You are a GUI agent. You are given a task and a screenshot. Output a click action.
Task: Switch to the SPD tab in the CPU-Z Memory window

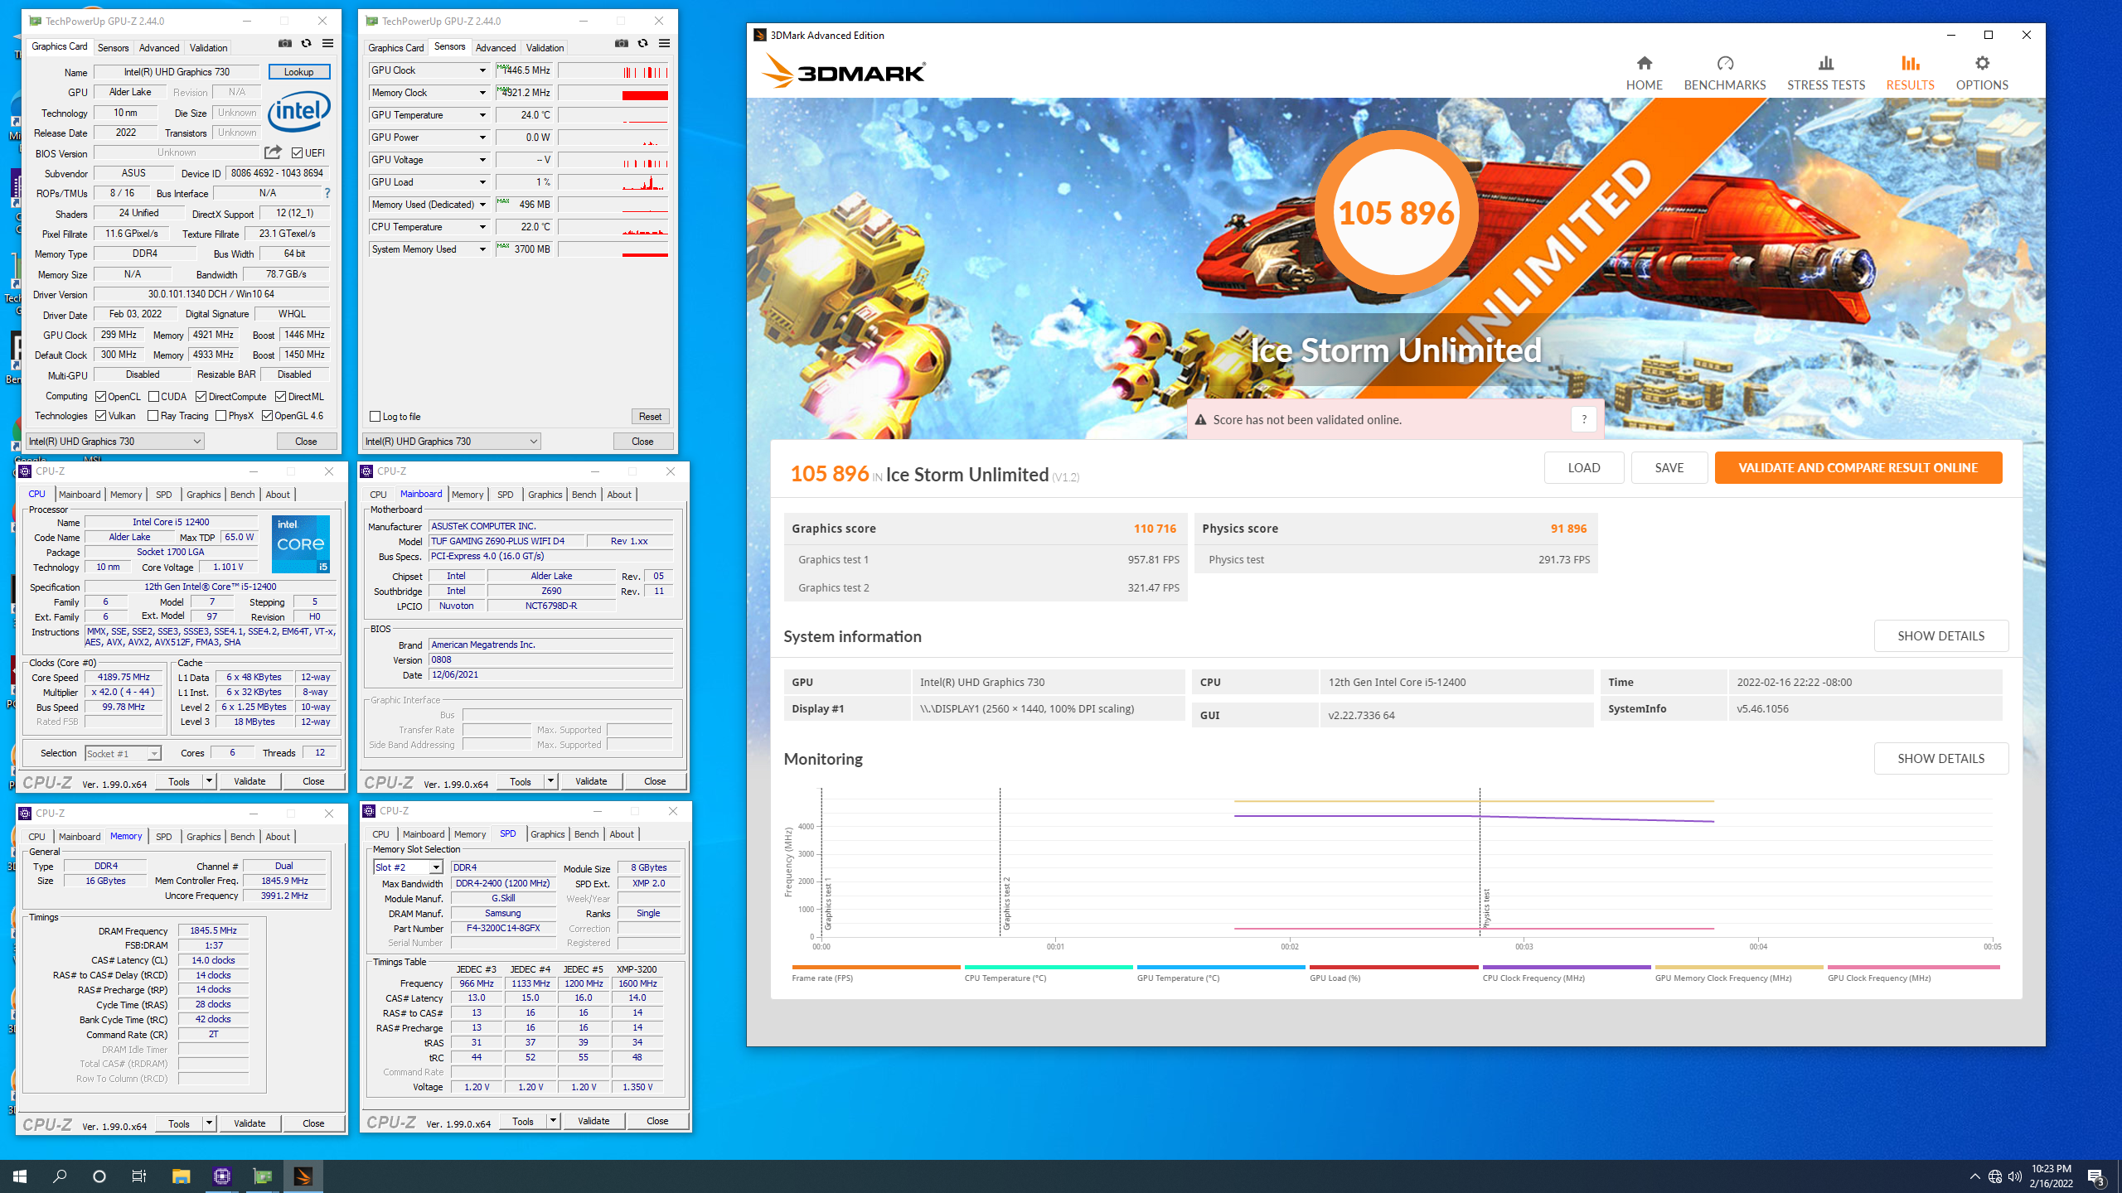coord(164,837)
